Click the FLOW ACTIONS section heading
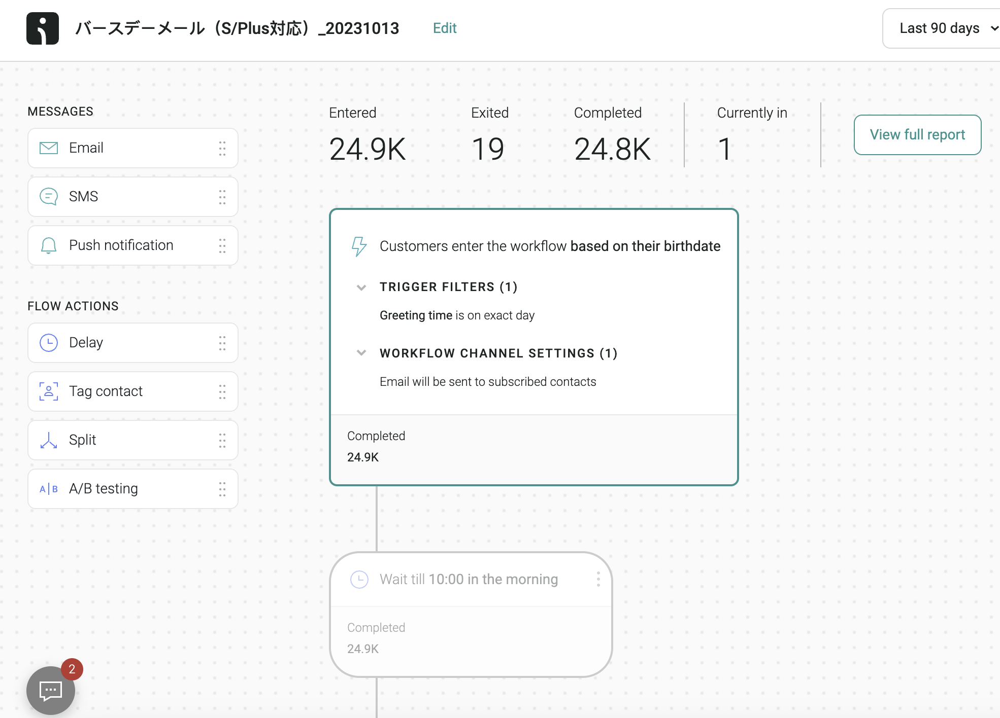Image resolution: width=1000 pixels, height=718 pixels. click(73, 306)
